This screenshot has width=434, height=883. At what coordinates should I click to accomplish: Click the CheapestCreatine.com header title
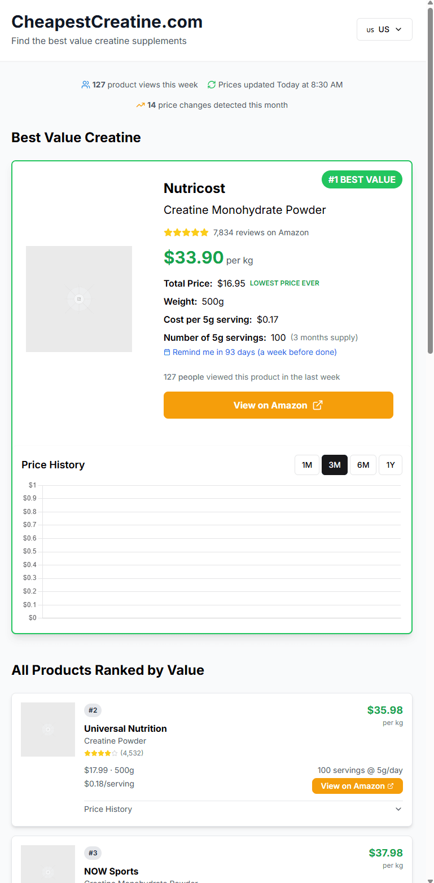(107, 22)
